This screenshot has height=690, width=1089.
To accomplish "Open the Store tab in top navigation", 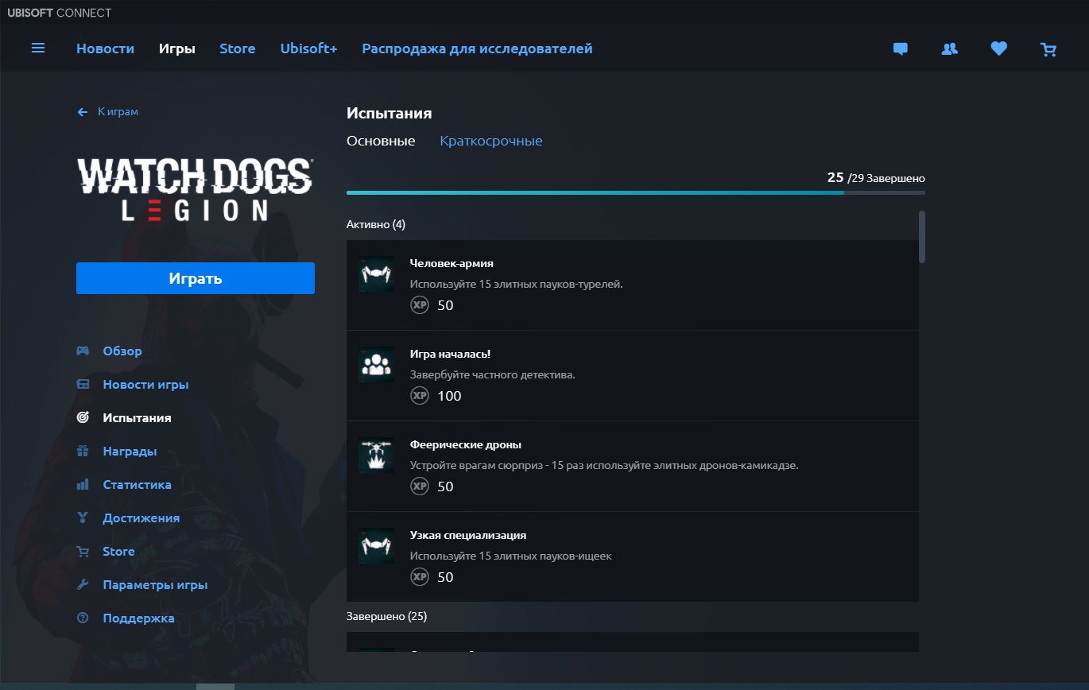I will [238, 49].
